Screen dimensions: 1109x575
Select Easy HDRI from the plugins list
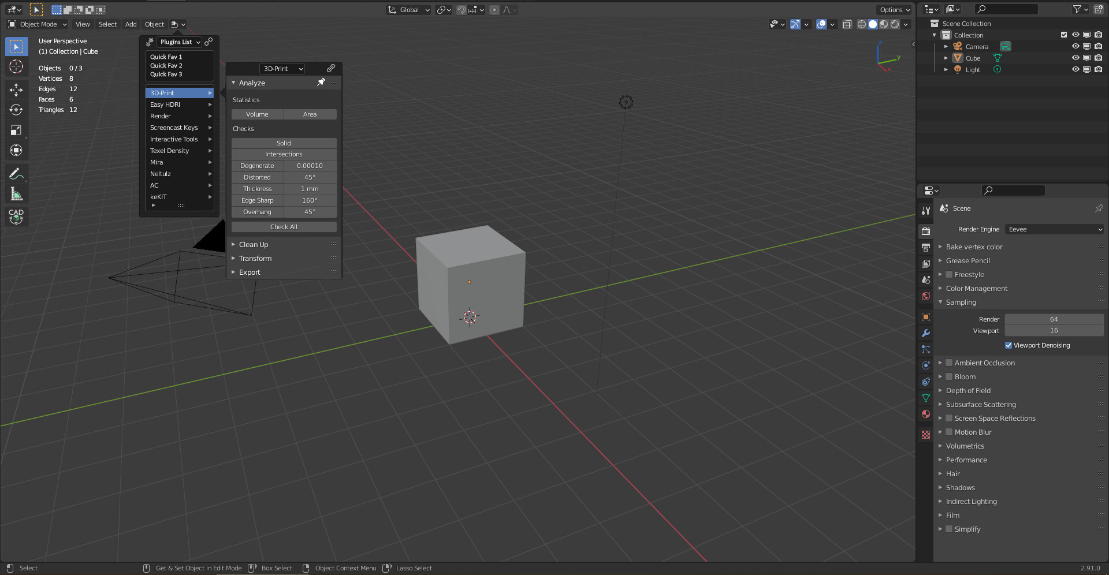click(165, 104)
